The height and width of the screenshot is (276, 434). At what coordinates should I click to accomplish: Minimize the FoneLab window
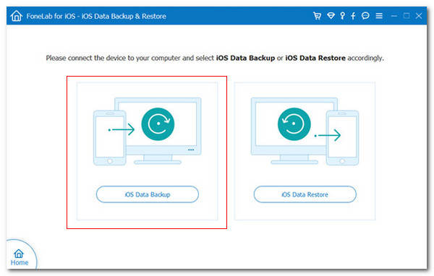click(x=394, y=16)
